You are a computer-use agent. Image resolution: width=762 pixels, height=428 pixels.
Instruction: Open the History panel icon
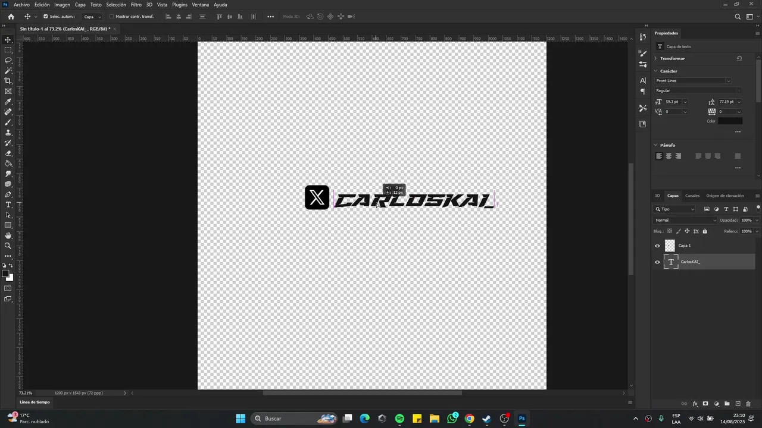pyautogui.click(x=642, y=37)
